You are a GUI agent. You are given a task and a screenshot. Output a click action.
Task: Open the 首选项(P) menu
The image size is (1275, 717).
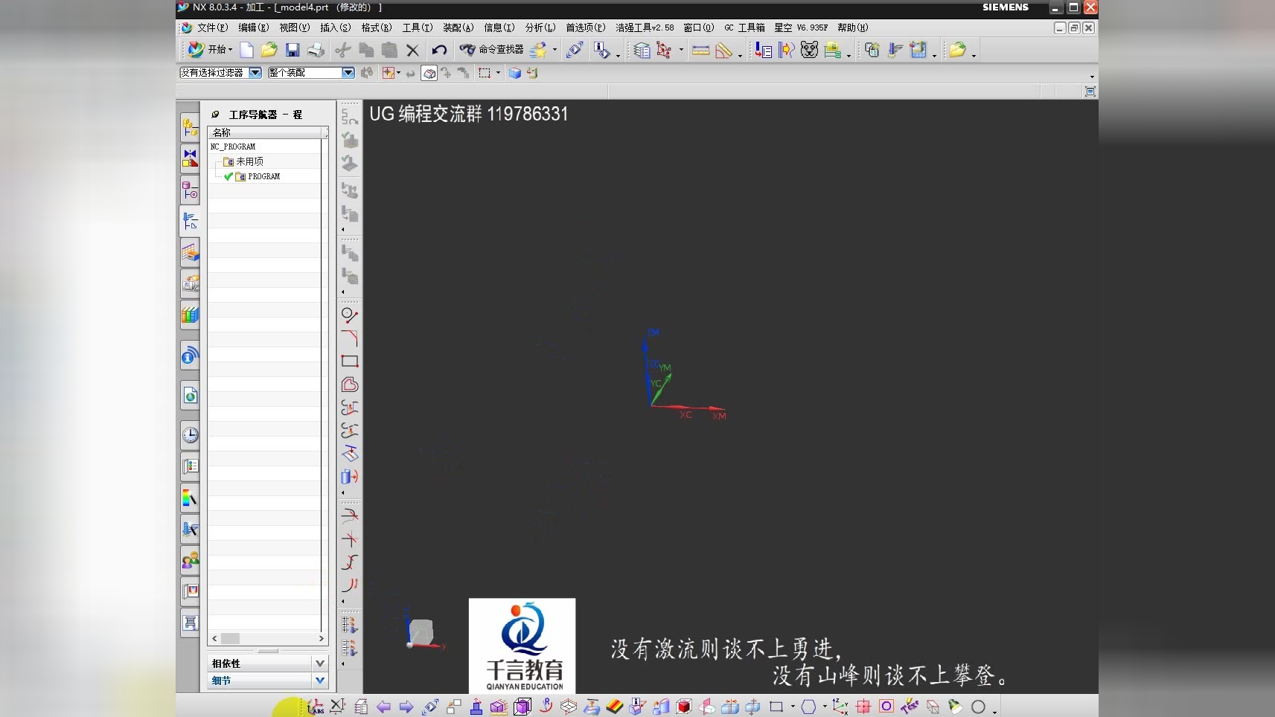pos(586,28)
